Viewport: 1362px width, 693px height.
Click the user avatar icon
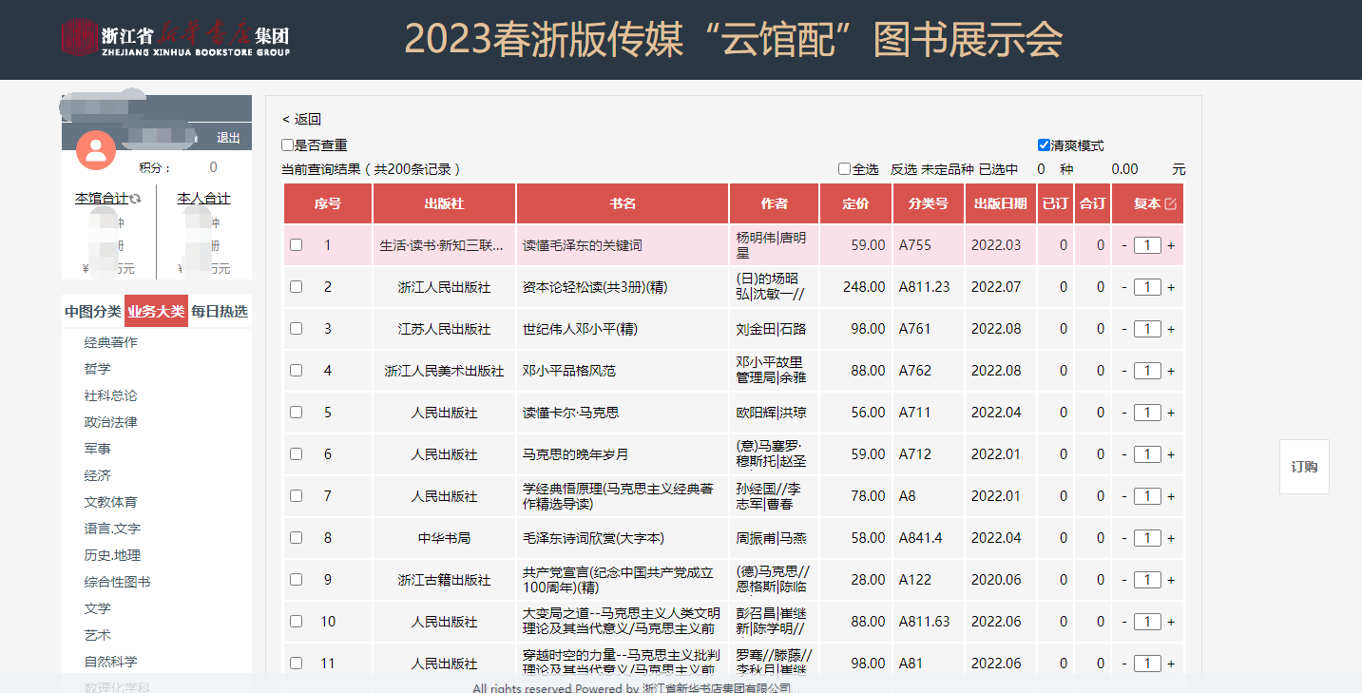click(96, 149)
